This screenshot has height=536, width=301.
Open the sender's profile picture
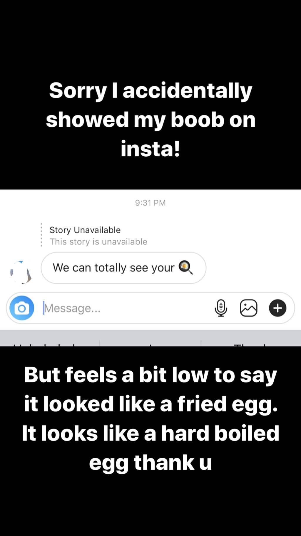21,272
